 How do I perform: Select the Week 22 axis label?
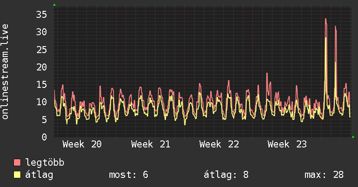pos(219,144)
